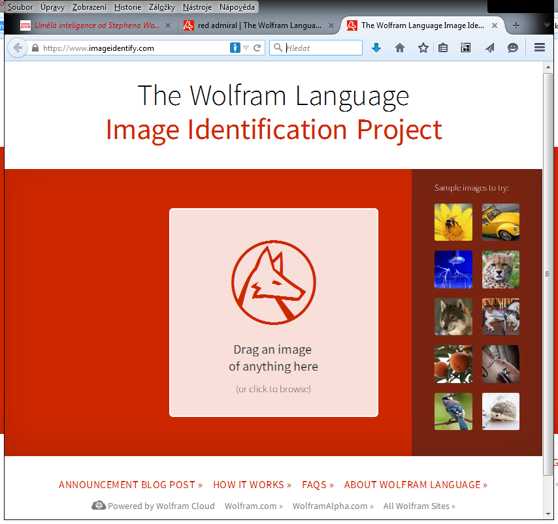Open the bookmarks list icon beside star
Image resolution: width=558 pixels, height=524 pixels.
pos(443,48)
